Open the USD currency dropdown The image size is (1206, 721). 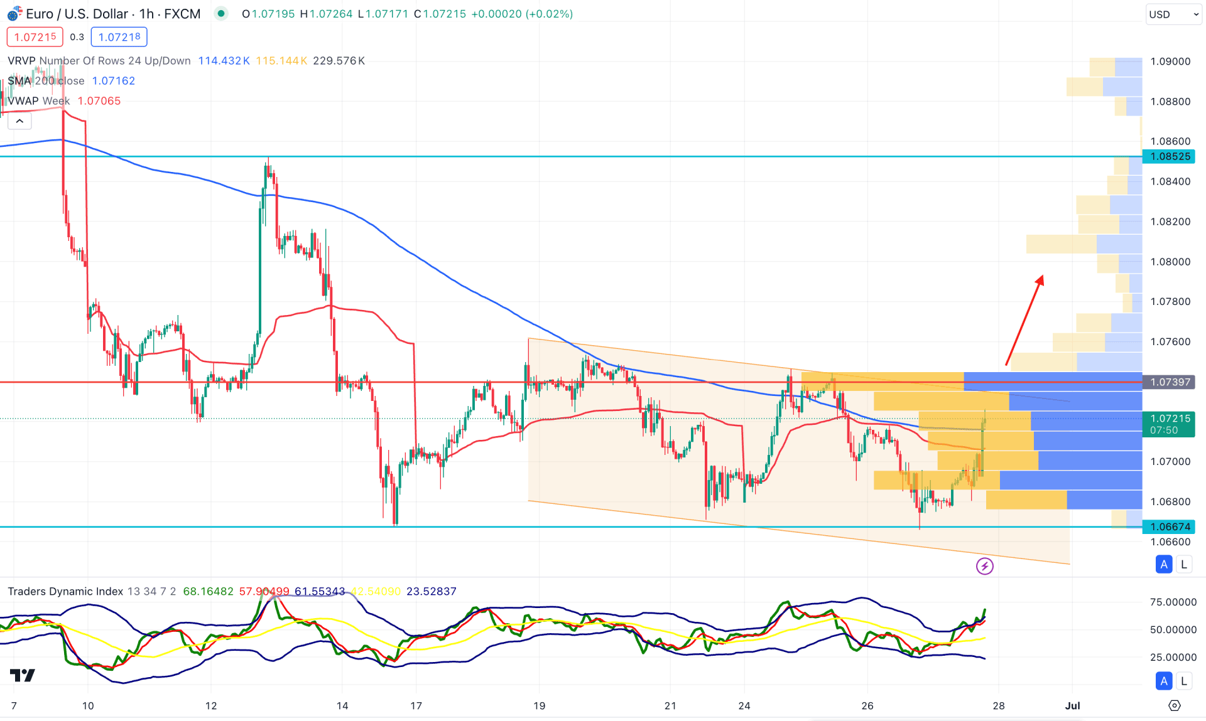click(1173, 14)
